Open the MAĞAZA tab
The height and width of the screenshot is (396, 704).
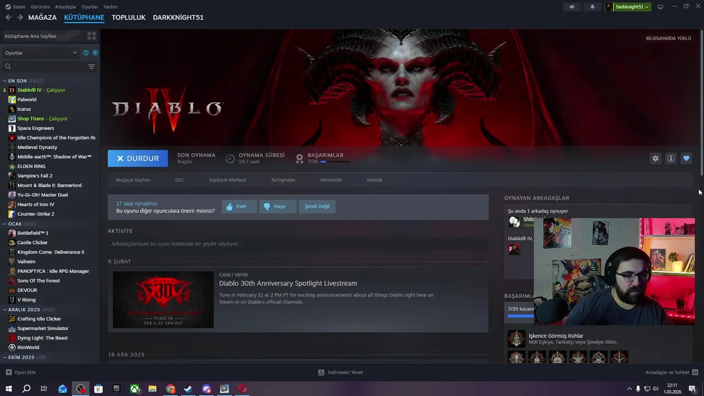point(42,18)
